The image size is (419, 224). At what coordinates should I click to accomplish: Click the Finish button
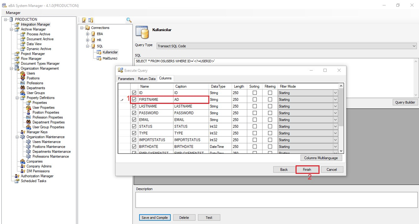pos(307,170)
